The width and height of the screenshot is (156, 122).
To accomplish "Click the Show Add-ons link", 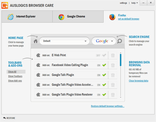I will pyautogui.click(x=15, y=81).
